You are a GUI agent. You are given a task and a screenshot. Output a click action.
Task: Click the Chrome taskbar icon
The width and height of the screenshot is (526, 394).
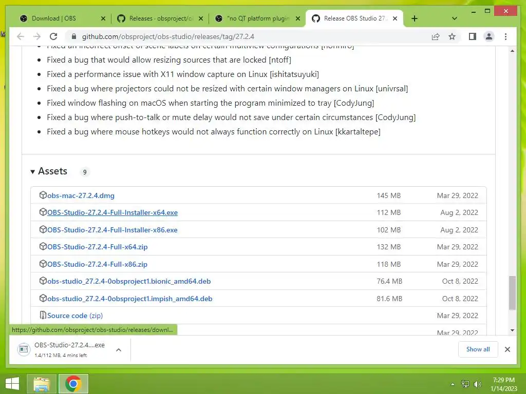point(73,384)
